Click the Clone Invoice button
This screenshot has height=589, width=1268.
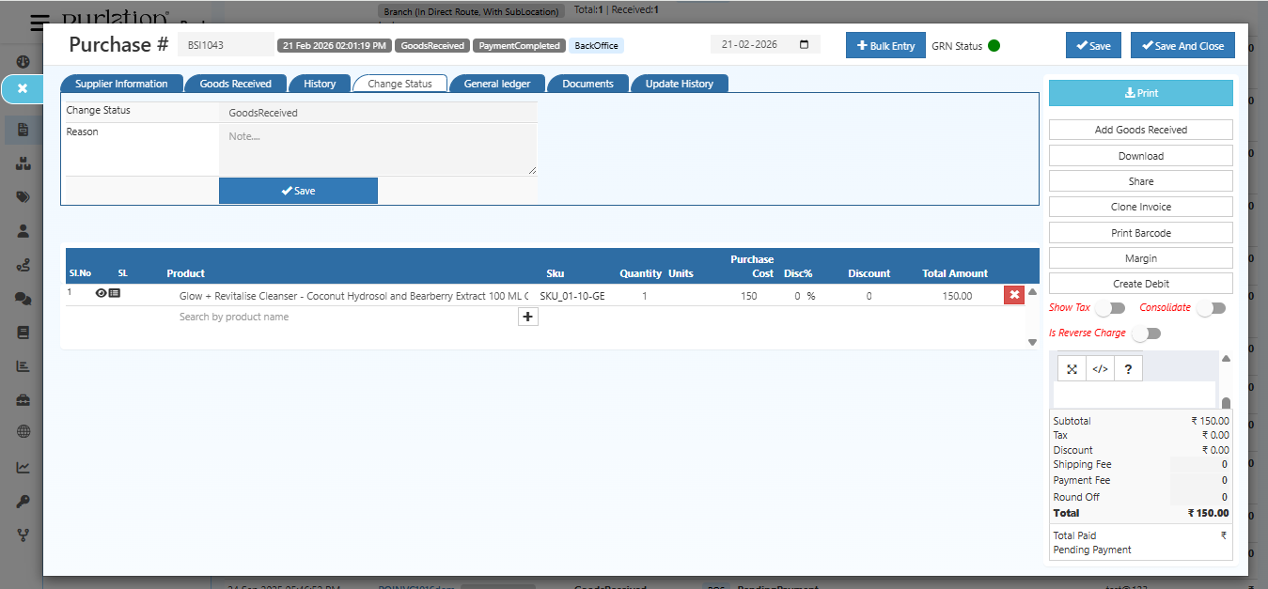tap(1140, 206)
